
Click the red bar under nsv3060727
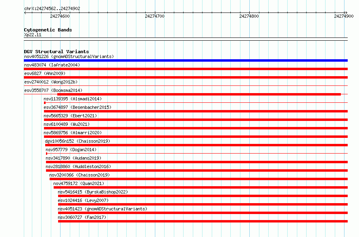[x=203, y=221]
